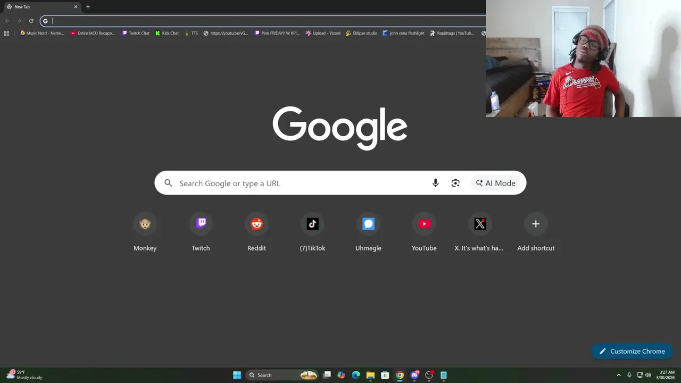Open the Pink FRIDAYY bookmark
Screen dimensions: 681x383
point(277,33)
